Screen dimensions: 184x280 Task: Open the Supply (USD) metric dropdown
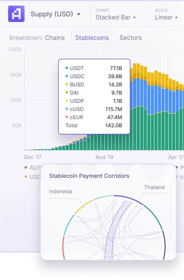coord(55,14)
